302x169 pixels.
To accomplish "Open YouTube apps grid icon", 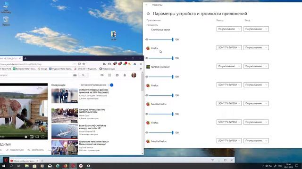I will [109, 75].
